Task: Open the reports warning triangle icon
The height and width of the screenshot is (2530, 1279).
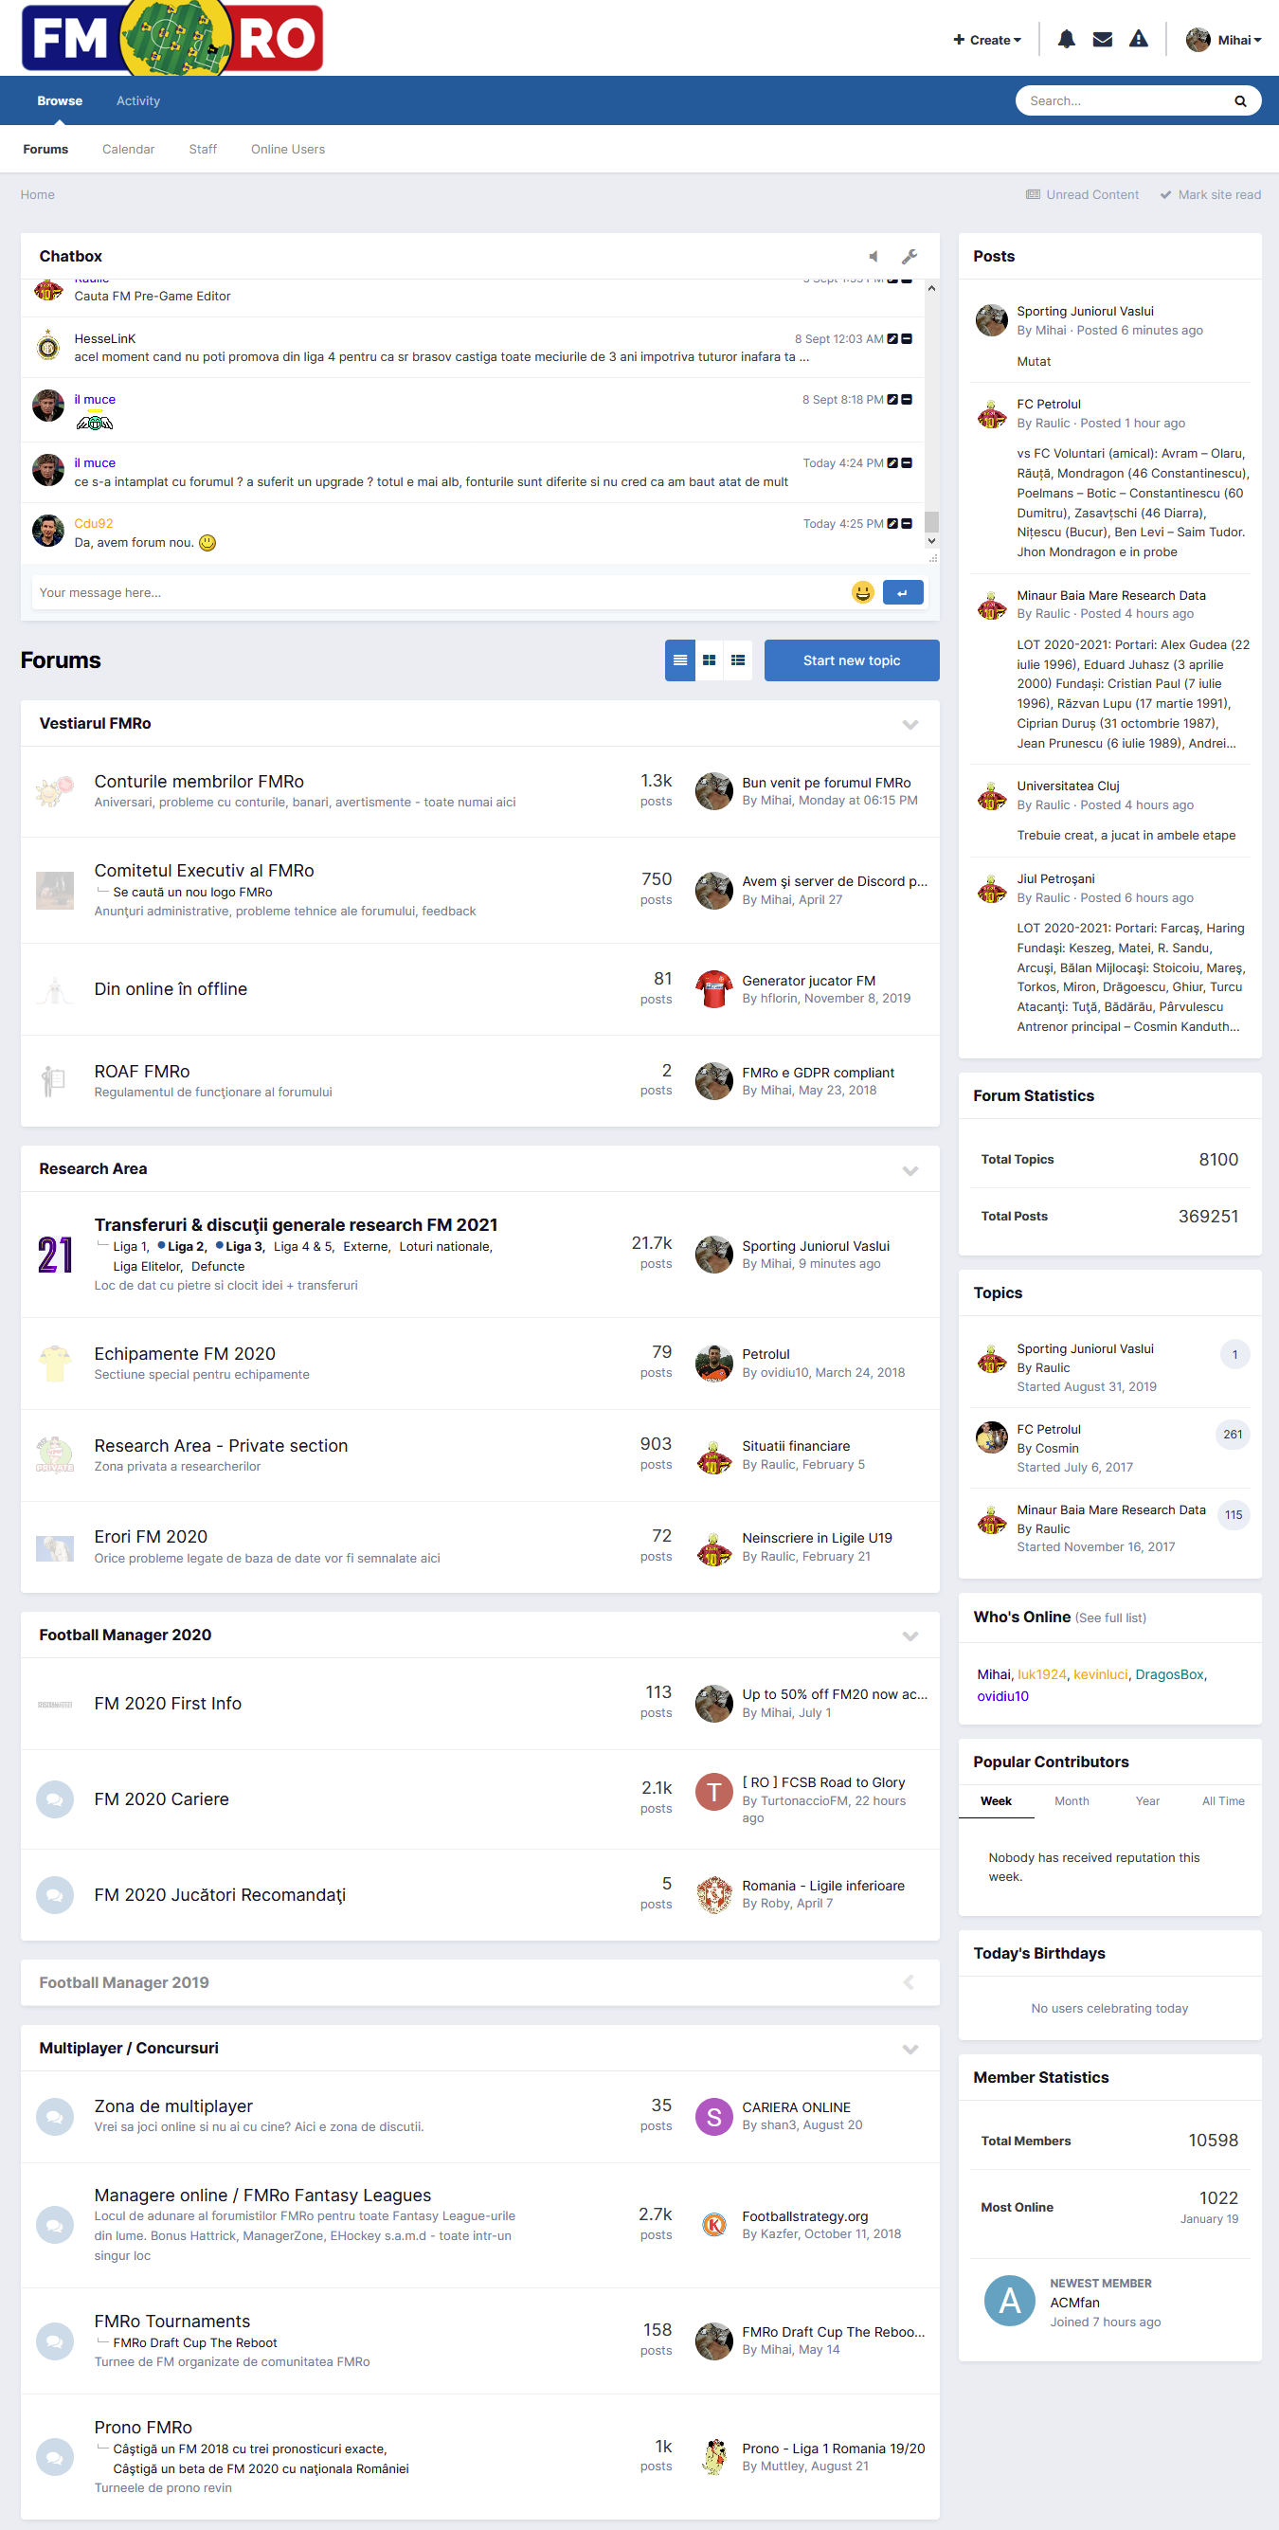Action: click(1139, 39)
